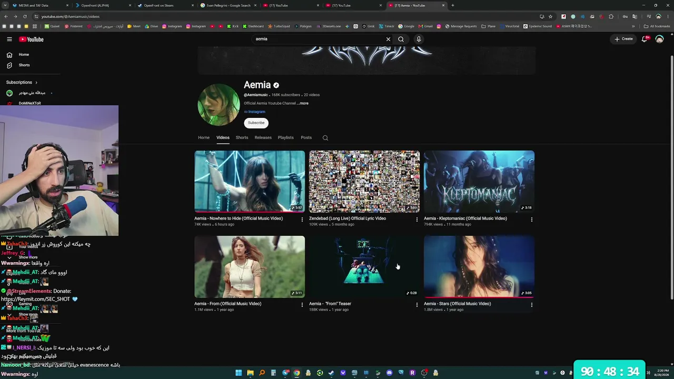
Task: Switch to the Playlists tab
Action: pyautogui.click(x=285, y=138)
